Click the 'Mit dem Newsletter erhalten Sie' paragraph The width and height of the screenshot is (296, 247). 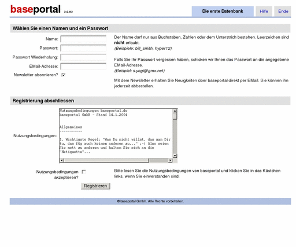[201, 83]
